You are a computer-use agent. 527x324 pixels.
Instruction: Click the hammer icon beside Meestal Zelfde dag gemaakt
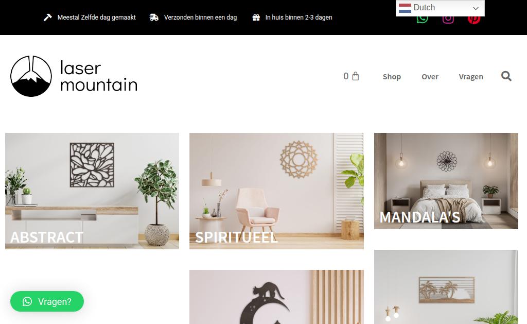coord(48,18)
